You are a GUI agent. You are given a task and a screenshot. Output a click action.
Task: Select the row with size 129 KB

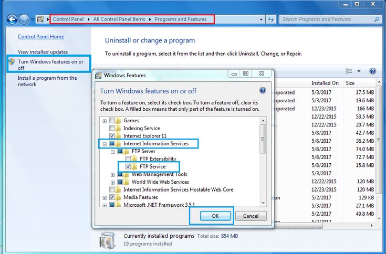pos(325,197)
